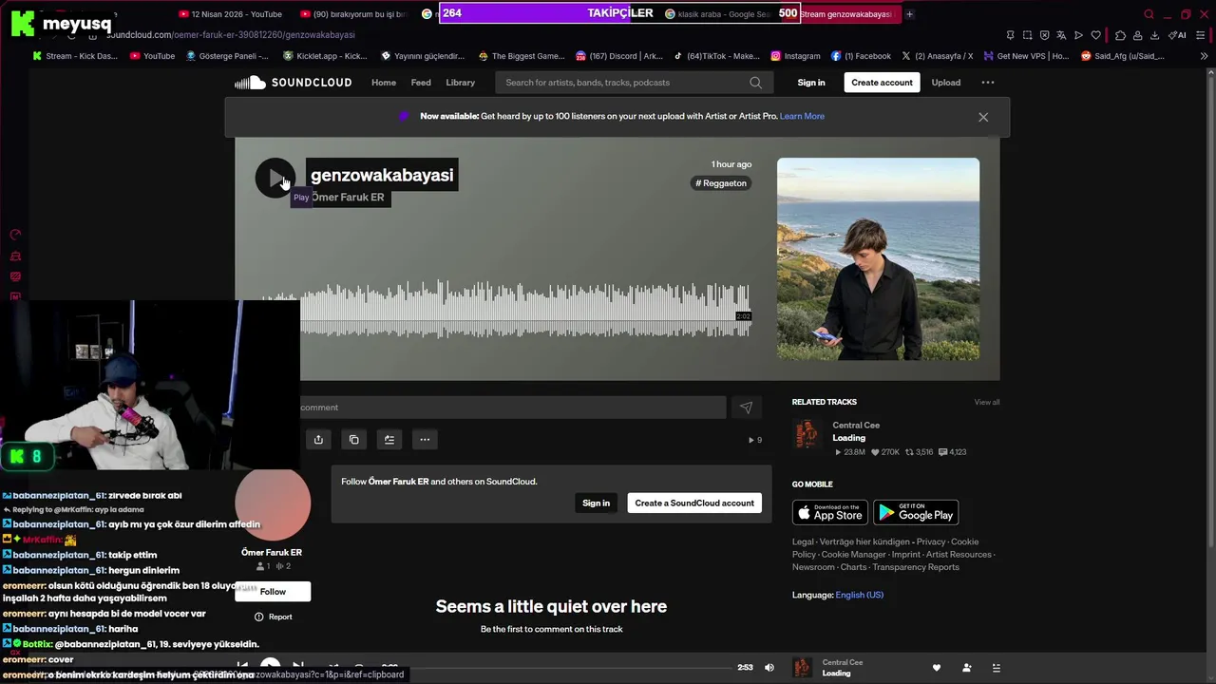Click the Write a comment field

click(x=513, y=408)
